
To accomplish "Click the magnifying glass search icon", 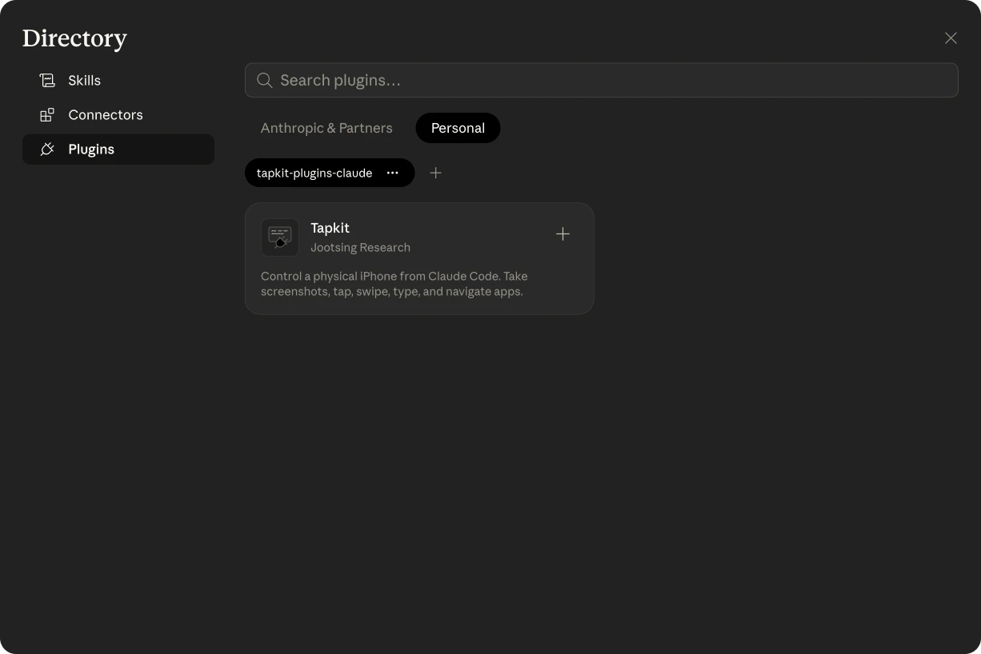I will click(264, 80).
